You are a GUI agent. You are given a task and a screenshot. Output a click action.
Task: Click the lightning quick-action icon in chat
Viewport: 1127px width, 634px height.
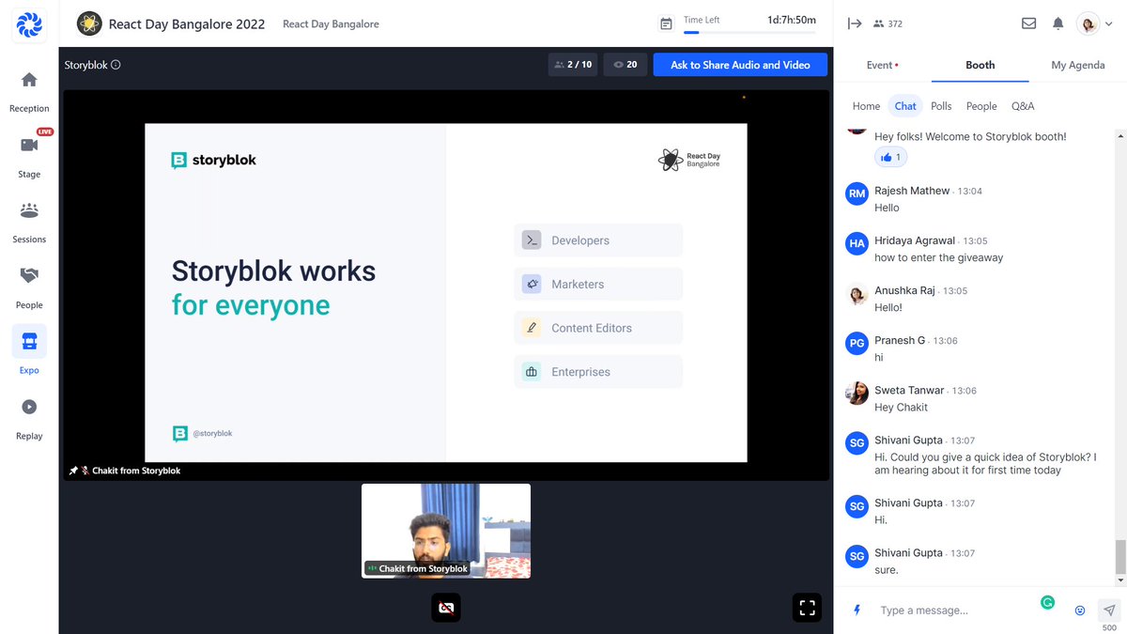tap(857, 610)
